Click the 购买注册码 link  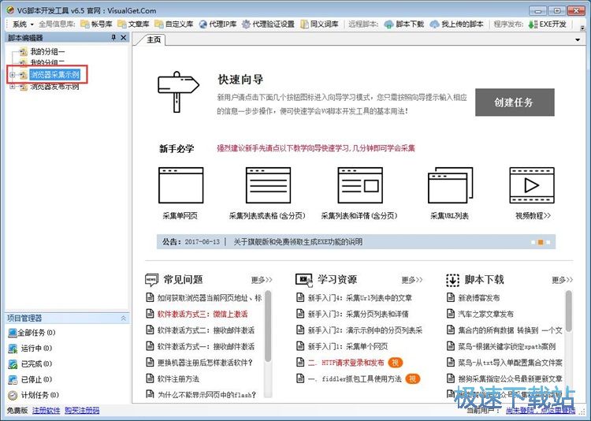[82, 410]
